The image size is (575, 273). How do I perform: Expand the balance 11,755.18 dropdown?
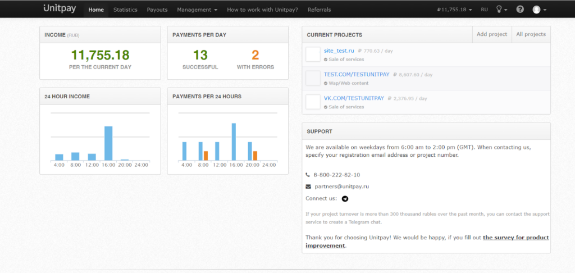[x=454, y=10]
